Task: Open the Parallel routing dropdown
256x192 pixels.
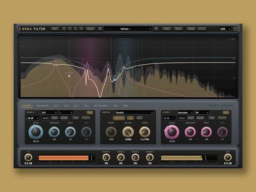Action: [x=134, y=113]
